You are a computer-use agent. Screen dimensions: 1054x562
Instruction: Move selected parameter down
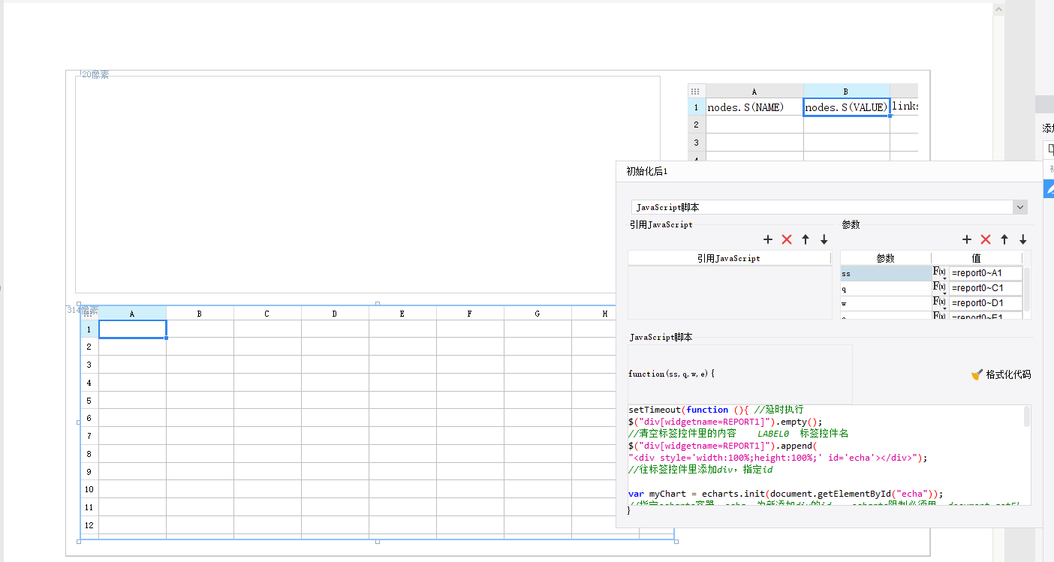click(1023, 239)
